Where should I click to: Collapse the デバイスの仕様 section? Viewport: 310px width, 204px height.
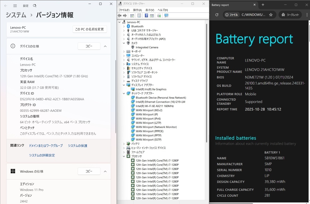click(x=105, y=46)
